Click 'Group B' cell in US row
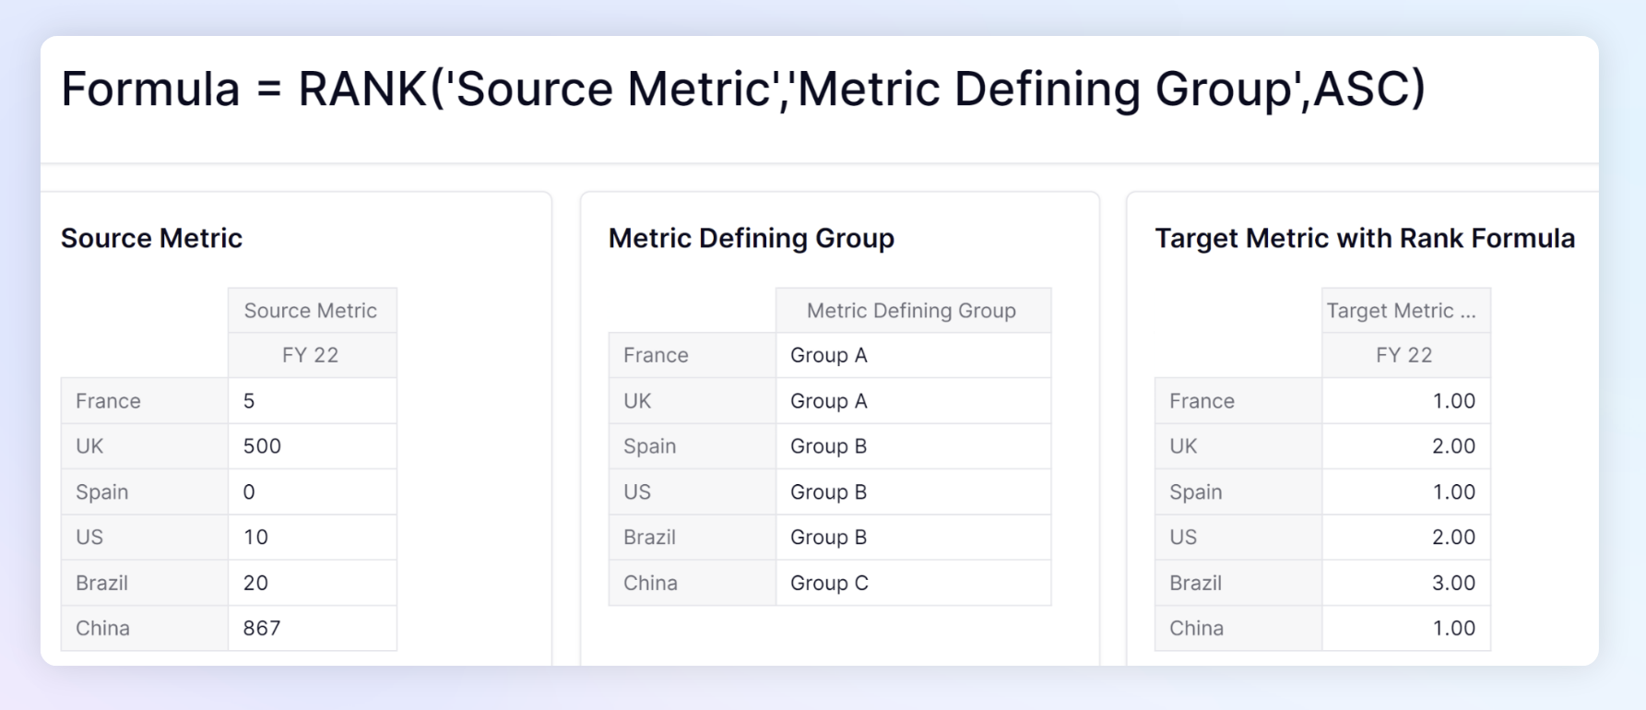This screenshot has height=710, width=1646. 913,491
